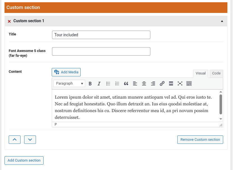Toggle italic text formatting
The height and width of the screenshot is (170, 233).
[x=99, y=83]
